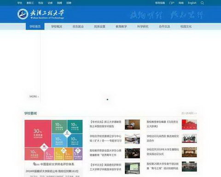Select the 学校首页 navigation tab

coord(35,26)
